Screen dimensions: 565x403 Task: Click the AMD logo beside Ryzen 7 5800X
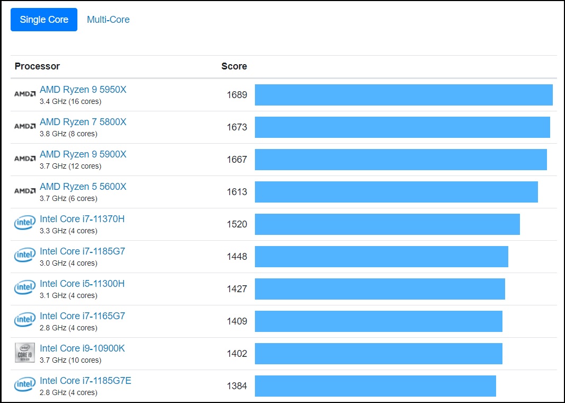24,126
